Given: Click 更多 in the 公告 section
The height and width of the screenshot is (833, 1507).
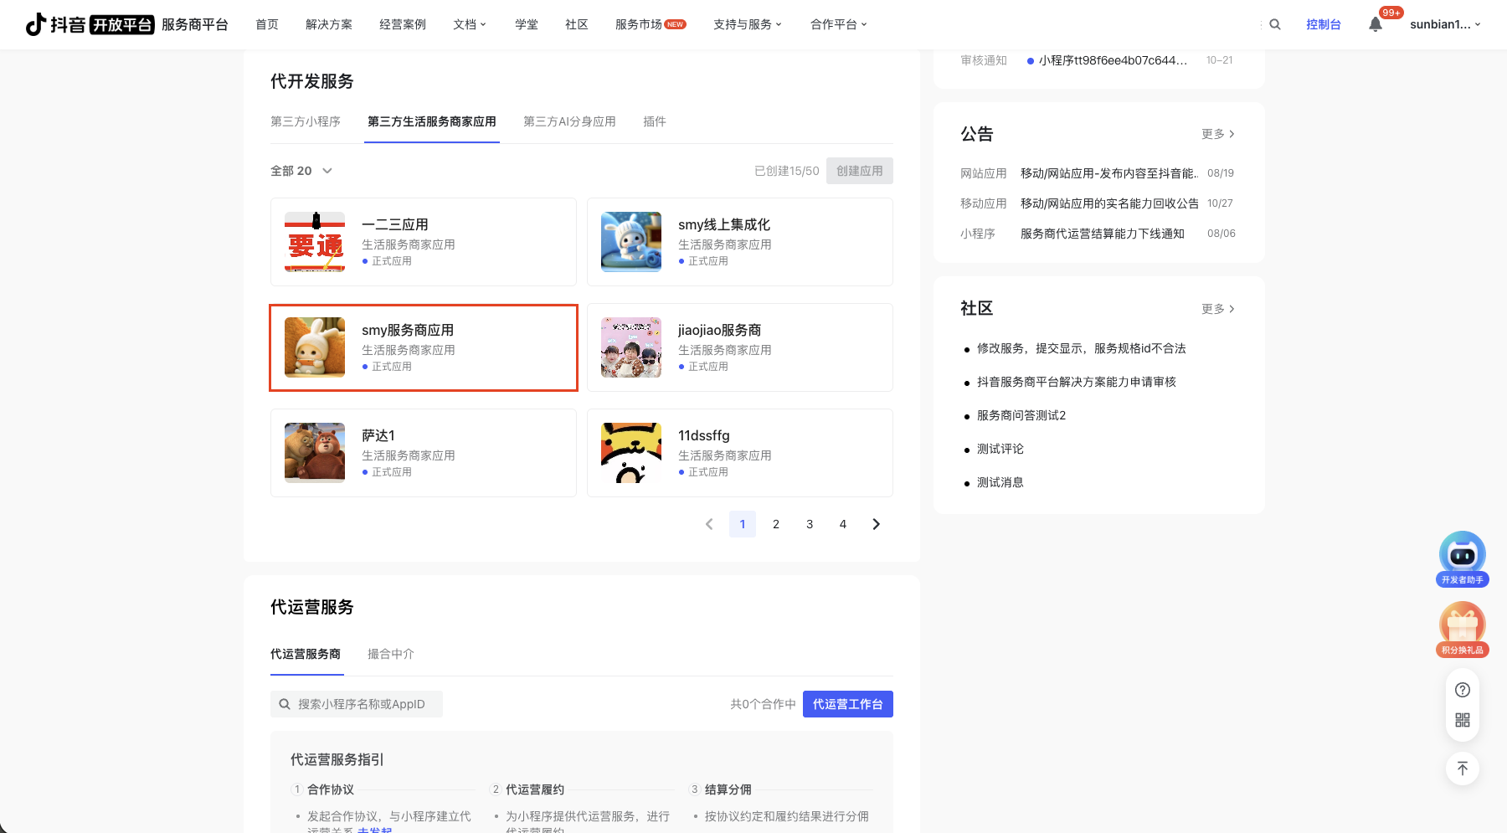Looking at the screenshot, I should 1217,134.
